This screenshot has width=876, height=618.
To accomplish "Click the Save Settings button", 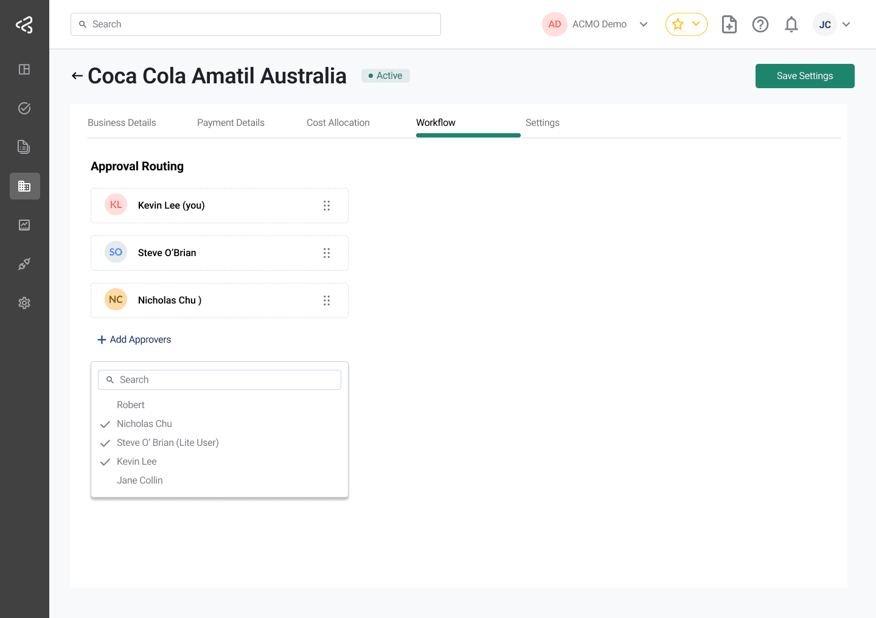I will pyautogui.click(x=805, y=76).
